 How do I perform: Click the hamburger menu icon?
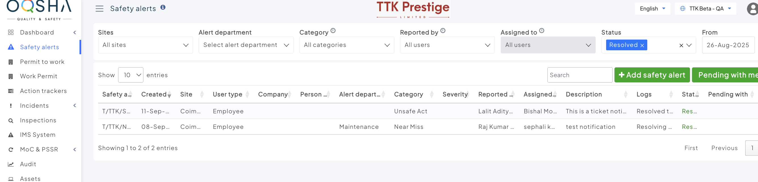pyautogui.click(x=99, y=8)
